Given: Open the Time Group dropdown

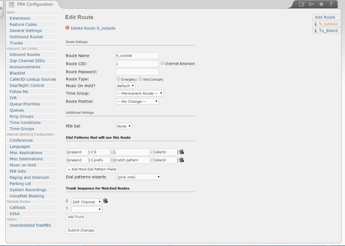Looking at the screenshot, I should click(140, 93).
